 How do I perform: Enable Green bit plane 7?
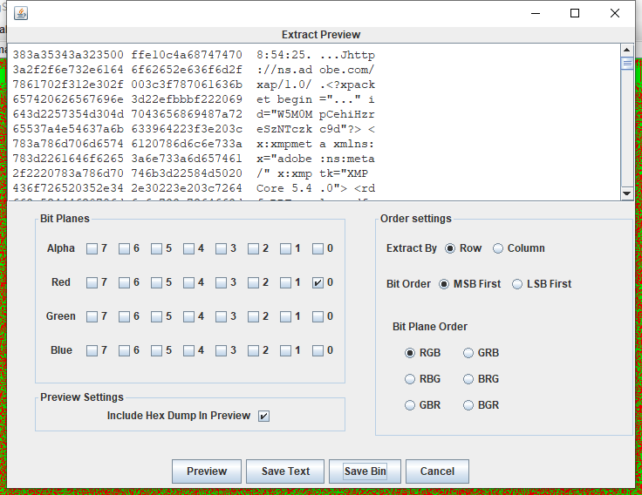tap(92, 316)
